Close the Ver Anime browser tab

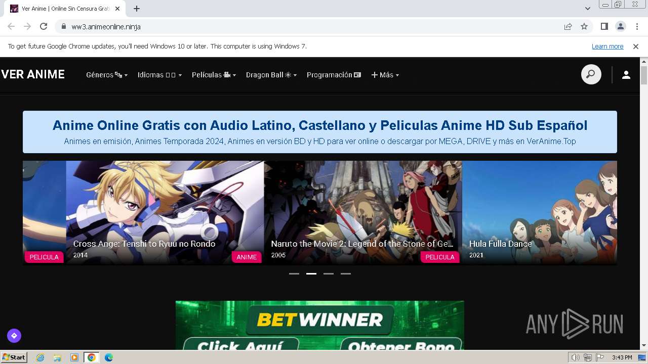(118, 9)
